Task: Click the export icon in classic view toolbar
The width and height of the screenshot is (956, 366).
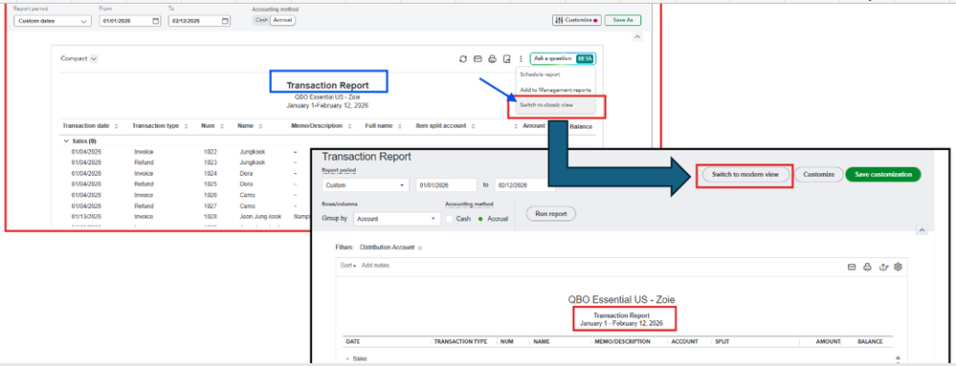Action: click(x=883, y=267)
